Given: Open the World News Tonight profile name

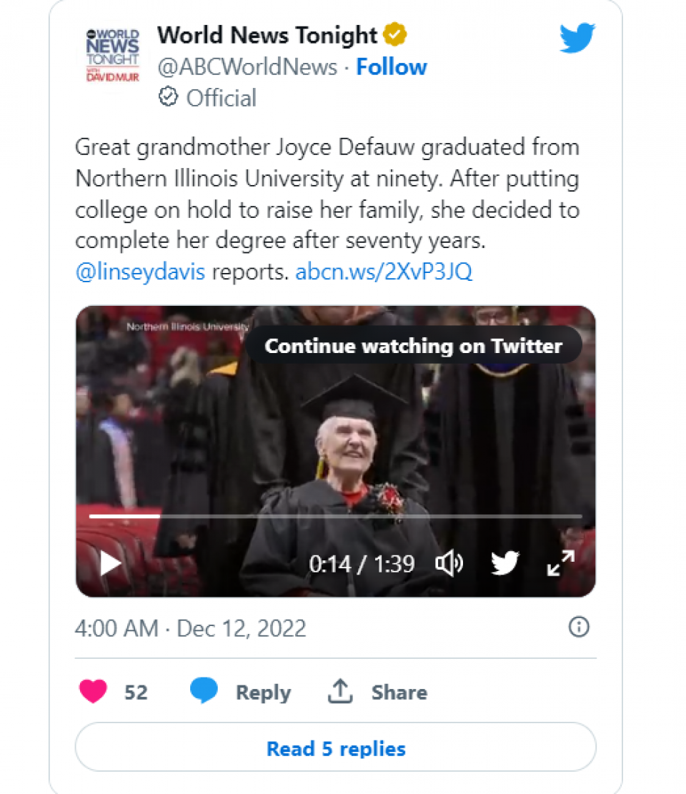Looking at the screenshot, I should pos(267,34).
